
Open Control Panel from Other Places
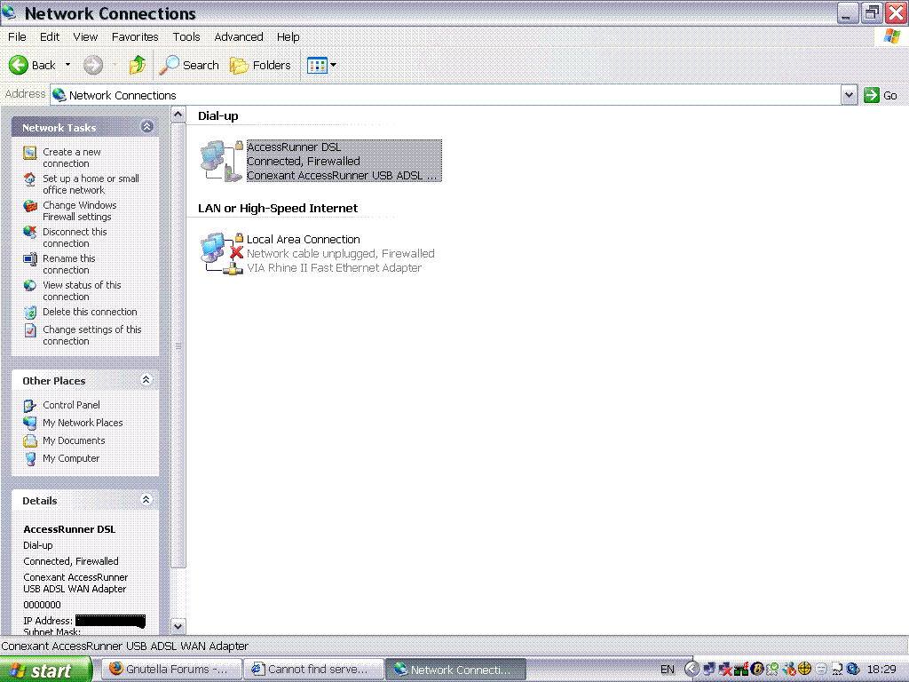[71, 405]
